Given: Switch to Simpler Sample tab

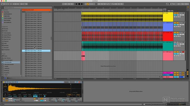Looking at the screenshot, I should tap(66, 82).
